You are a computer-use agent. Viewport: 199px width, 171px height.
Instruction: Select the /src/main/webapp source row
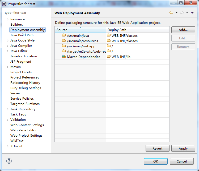point(81,46)
